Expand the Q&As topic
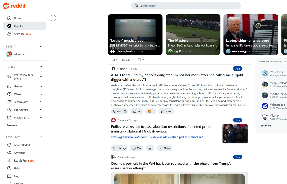The image size is (287, 184). [41, 94]
